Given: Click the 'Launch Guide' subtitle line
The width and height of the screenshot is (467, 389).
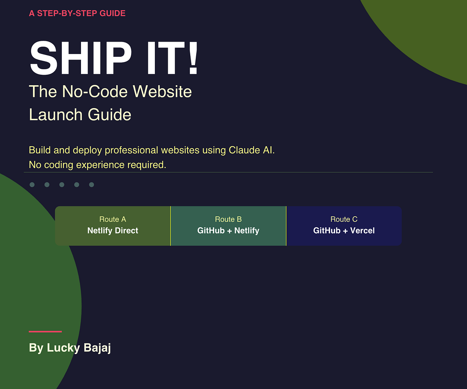Looking at the screenshot, I should pyautogui.click(x=80, y=115).
